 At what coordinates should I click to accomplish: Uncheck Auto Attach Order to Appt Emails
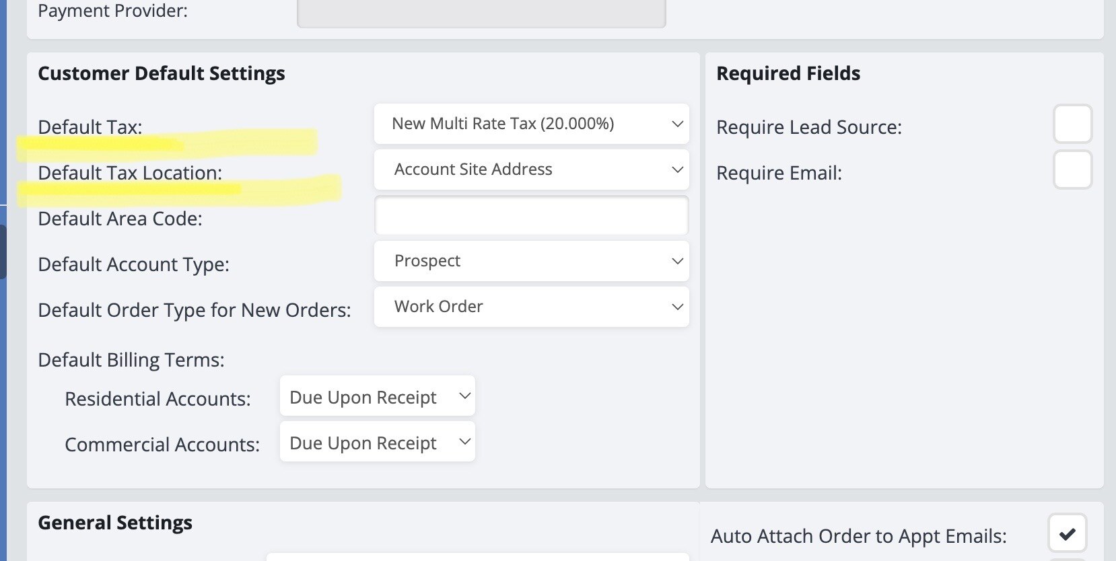1067,534
